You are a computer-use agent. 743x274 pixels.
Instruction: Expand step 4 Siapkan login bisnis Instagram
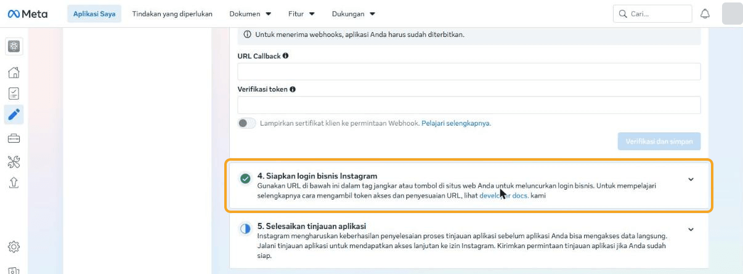691,179
